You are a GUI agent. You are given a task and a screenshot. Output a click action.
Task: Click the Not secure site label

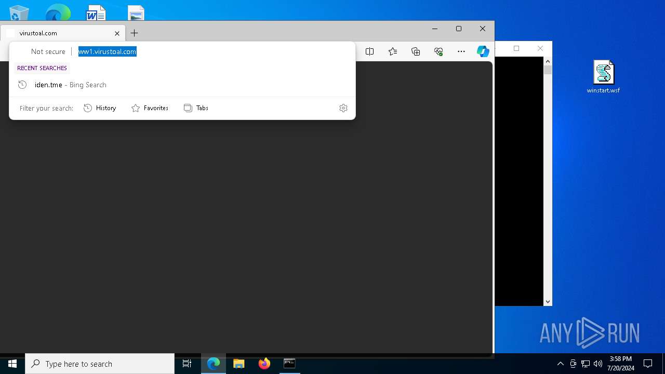pyautogui.click(x=48, y=51)
